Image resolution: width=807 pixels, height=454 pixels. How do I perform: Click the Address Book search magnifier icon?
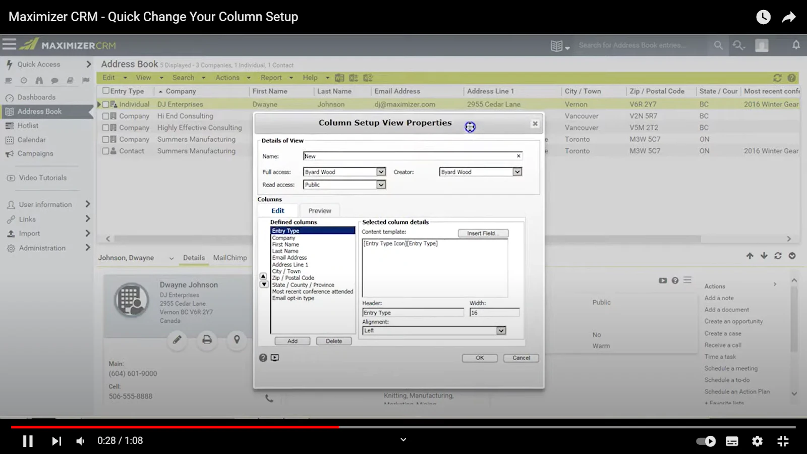[718, 45]
